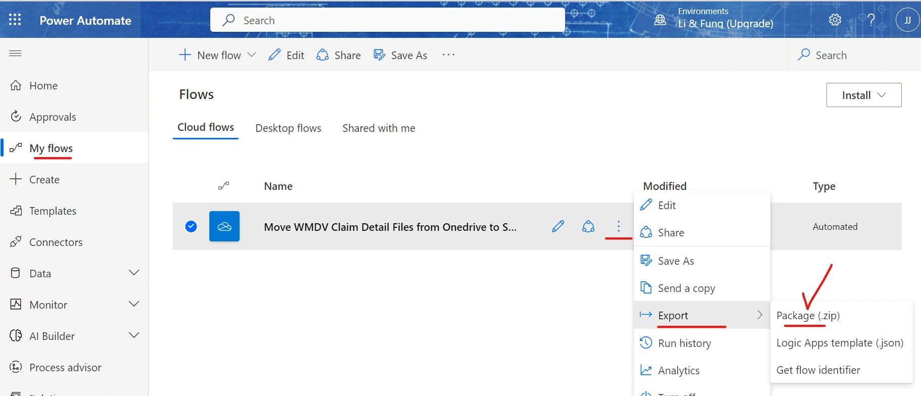Choose Run history from context menu
The image size is (921, 396).
point(684,343)
